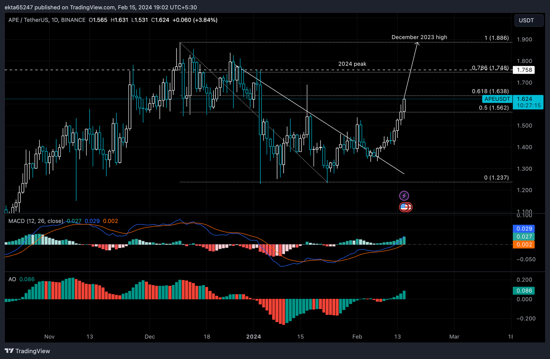Click the '1.500' price axis label
This screenshot has height=359, width=550.
tap(525, 126)
